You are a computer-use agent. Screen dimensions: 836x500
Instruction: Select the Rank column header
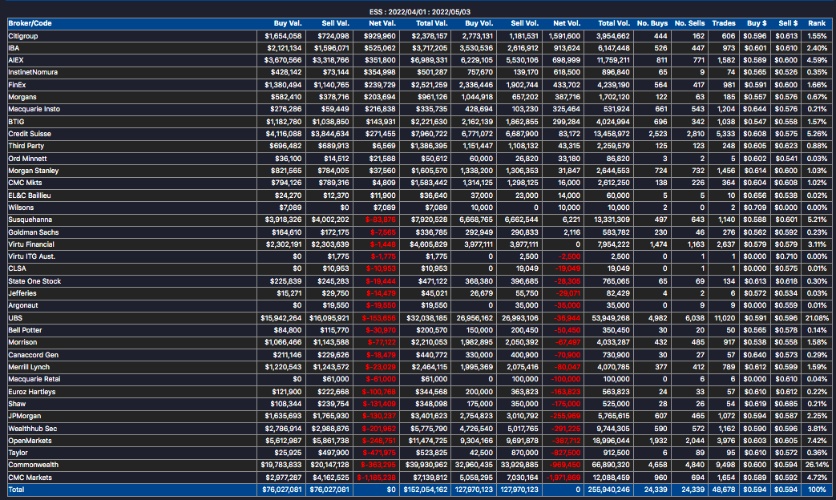(817, 23)
